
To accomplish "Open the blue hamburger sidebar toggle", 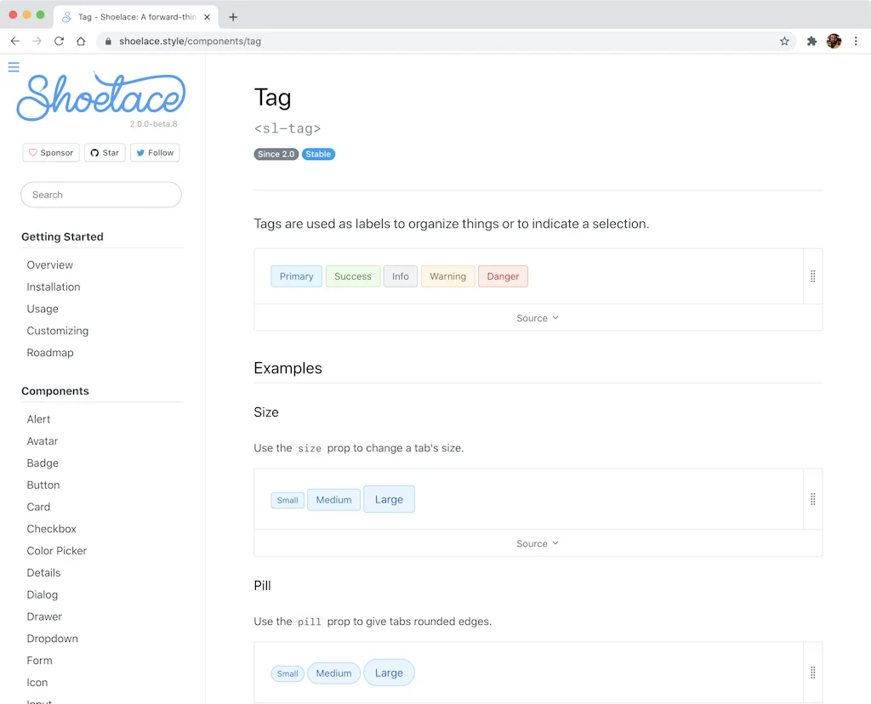I will tap(13, 66).
